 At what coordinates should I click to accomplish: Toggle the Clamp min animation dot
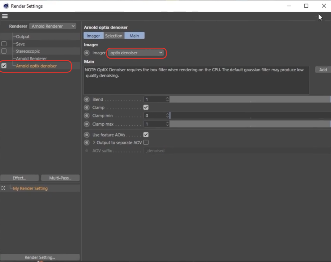[87, 115]
